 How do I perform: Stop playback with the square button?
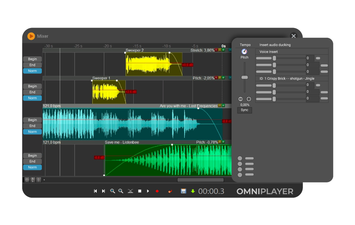(140, 191)
